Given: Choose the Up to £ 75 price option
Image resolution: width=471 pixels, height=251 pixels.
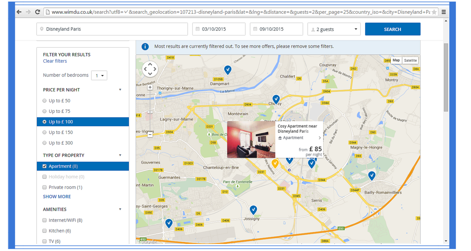Looking at the screenshot, I should click(44, 111).
